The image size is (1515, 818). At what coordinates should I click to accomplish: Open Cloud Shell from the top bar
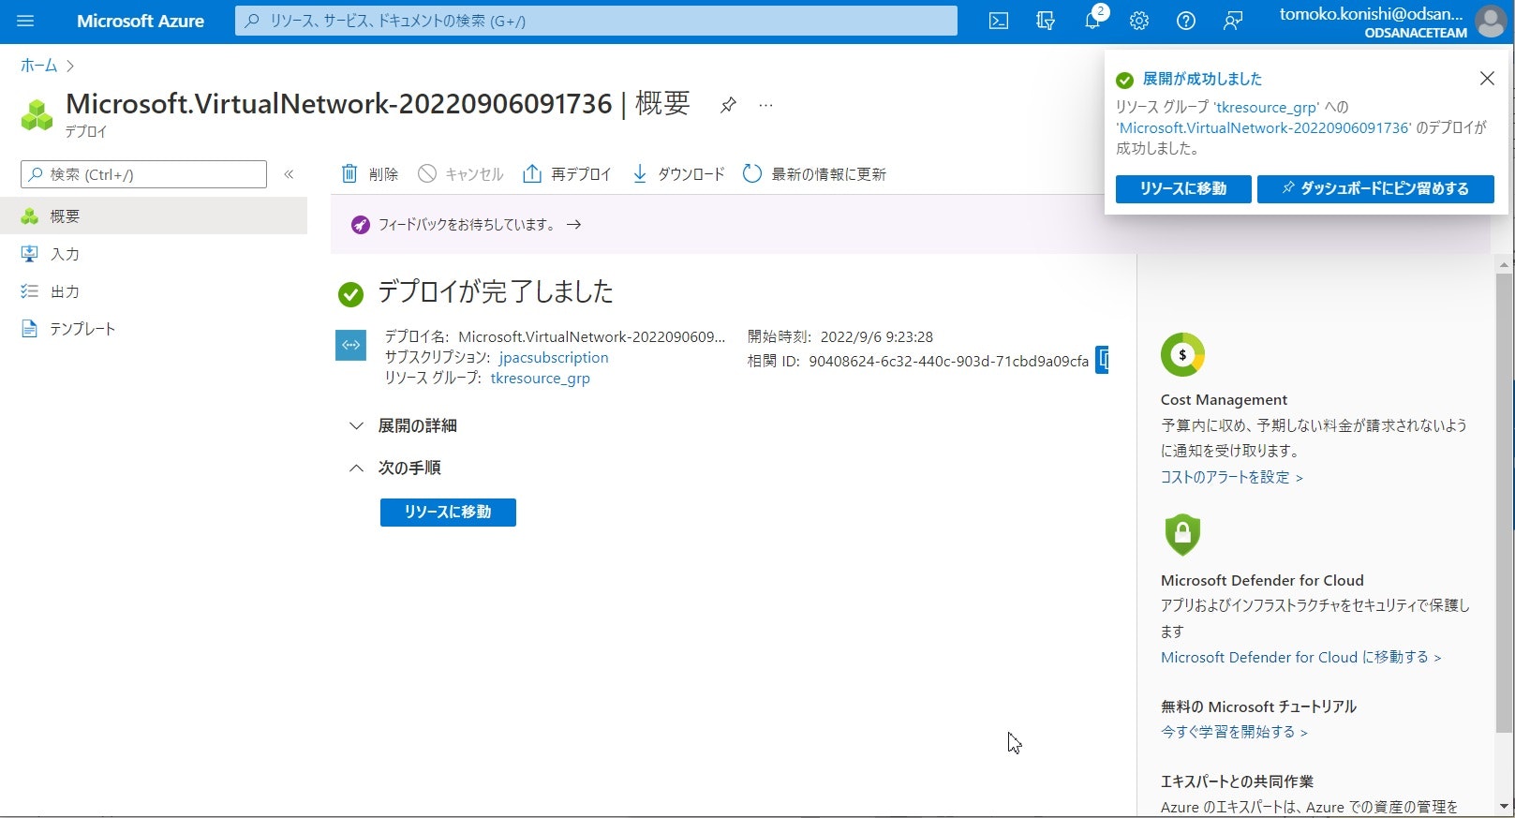pyautogui.click(x=999, y=21)
